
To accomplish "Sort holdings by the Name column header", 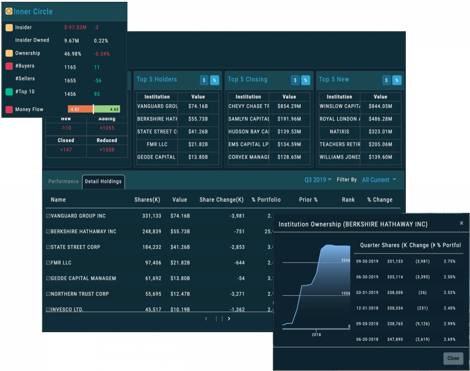I will click(x=58, y=200).
